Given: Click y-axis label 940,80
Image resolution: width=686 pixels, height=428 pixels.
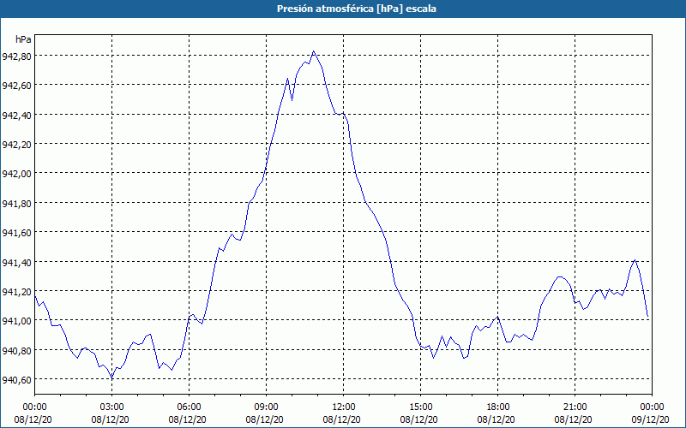Looking at the screenshot, I should pos(17,350).
